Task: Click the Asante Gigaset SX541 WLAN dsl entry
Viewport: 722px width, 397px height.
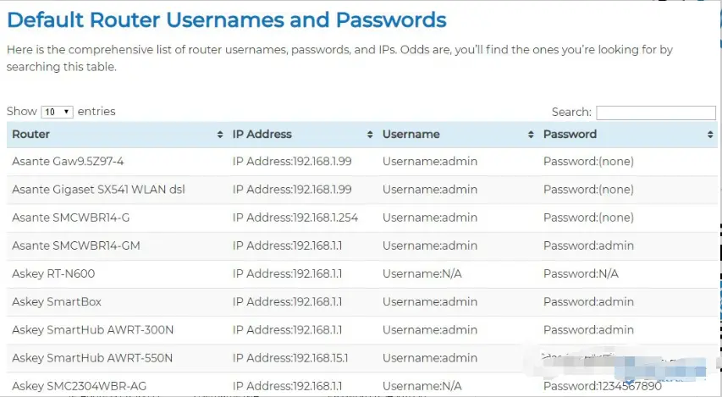Action: 98,190
